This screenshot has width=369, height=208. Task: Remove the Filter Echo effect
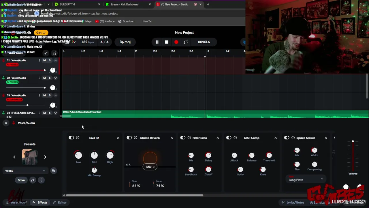[x=218, y=138]
